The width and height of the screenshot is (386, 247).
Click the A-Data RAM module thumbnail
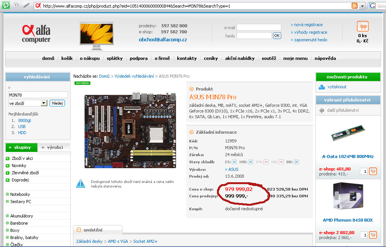click(x=347, y=133)
